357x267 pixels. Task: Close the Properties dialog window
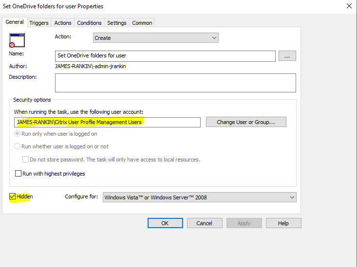(x=349, y=6)
